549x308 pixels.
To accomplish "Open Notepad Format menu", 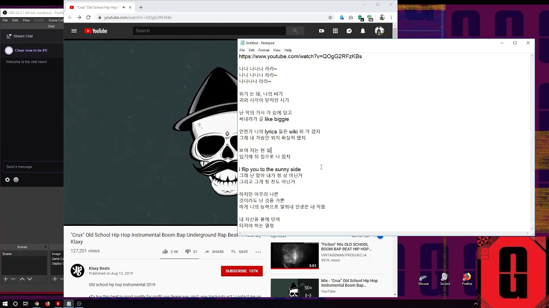I will click(x=264, y=50).
